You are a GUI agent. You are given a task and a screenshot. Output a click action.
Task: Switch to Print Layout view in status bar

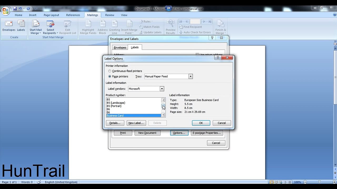pyautogui.click(x=271, y=182)
